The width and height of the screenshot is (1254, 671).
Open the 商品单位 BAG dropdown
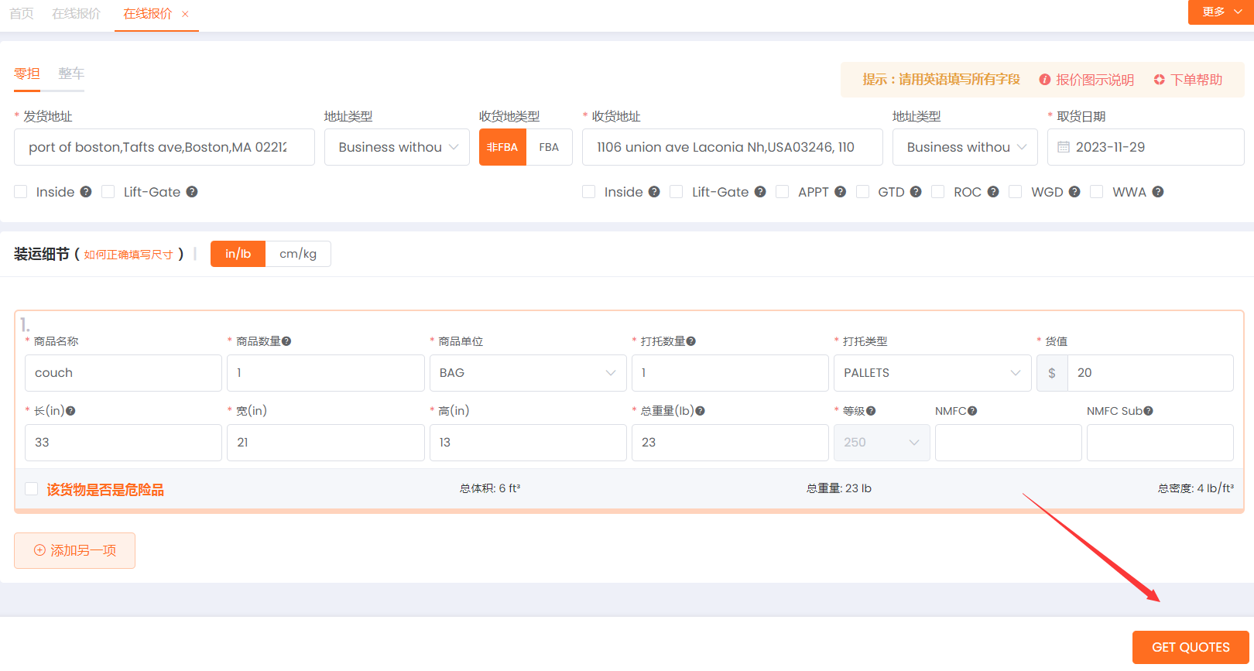point(527,373)
